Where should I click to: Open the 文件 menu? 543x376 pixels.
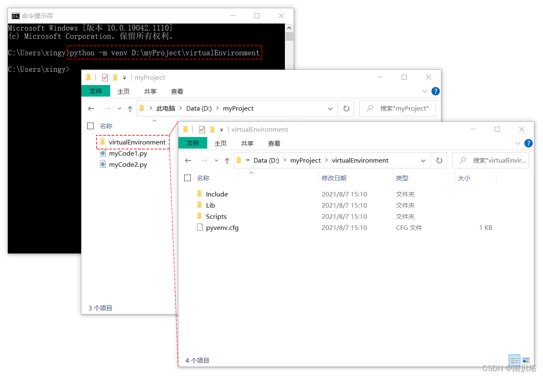pos(193,143)
